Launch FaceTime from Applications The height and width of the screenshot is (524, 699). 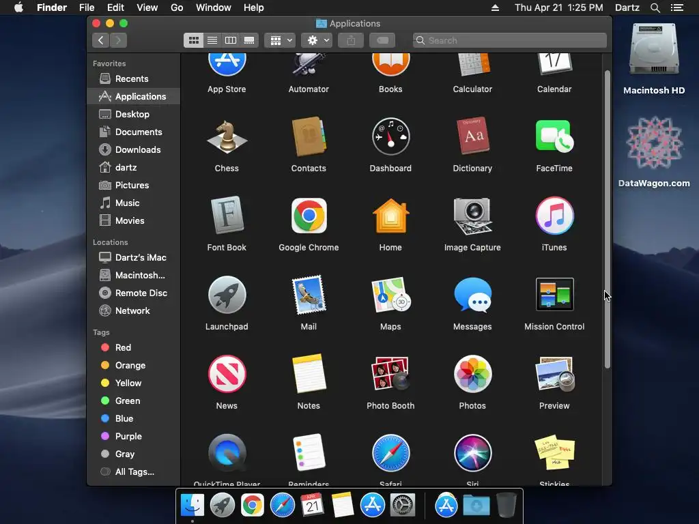pos(554,136)
